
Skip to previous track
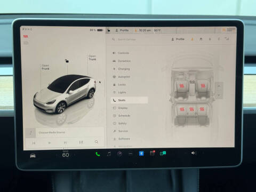(x=34, y=143)
